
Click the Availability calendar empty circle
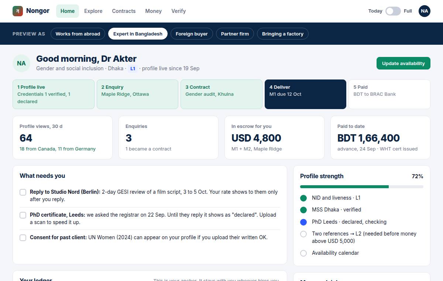click(x=303, y=253)
